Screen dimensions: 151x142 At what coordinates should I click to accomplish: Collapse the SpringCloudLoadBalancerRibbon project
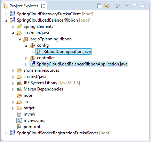click(7, 21)
